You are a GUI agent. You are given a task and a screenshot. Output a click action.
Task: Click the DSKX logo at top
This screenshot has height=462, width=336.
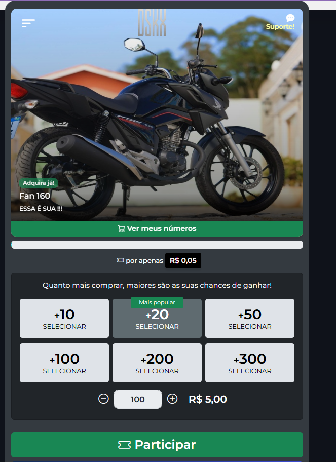point(152,23)
